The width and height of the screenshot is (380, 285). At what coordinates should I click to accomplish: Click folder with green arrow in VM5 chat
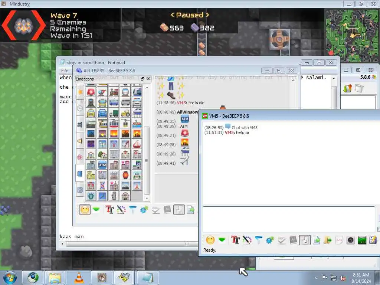coord(327,240)
